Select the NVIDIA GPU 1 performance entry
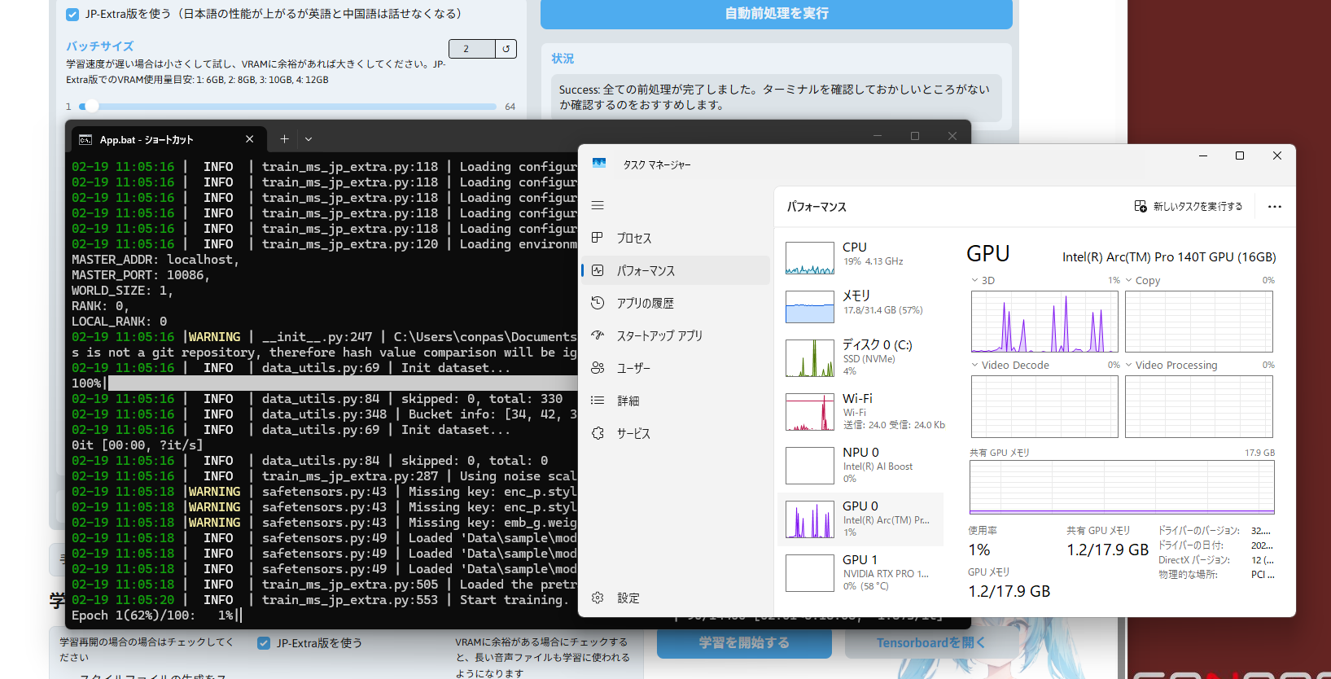The height and width of the screenshot is (679, 1331). coord(860,572)
